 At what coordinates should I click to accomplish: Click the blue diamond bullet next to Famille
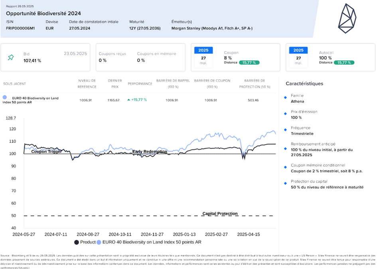(x=285, y=98)
